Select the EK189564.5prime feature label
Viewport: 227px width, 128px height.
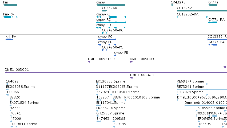210,108
